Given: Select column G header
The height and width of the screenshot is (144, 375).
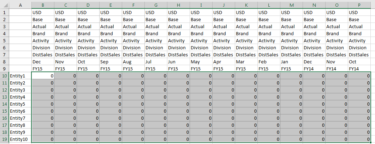Looking at the screenshot, I should 156,5.
